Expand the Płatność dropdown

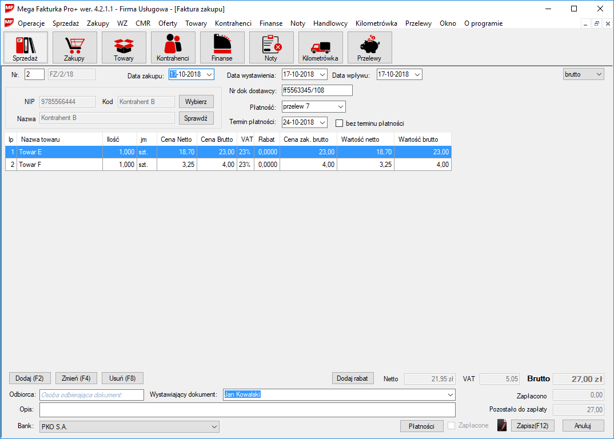click(341, 107)
